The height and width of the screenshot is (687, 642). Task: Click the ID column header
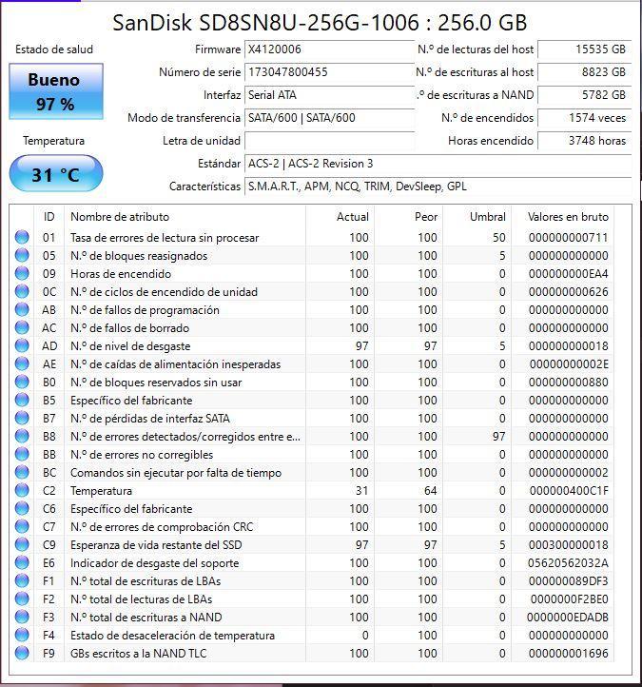coord(49,216)
